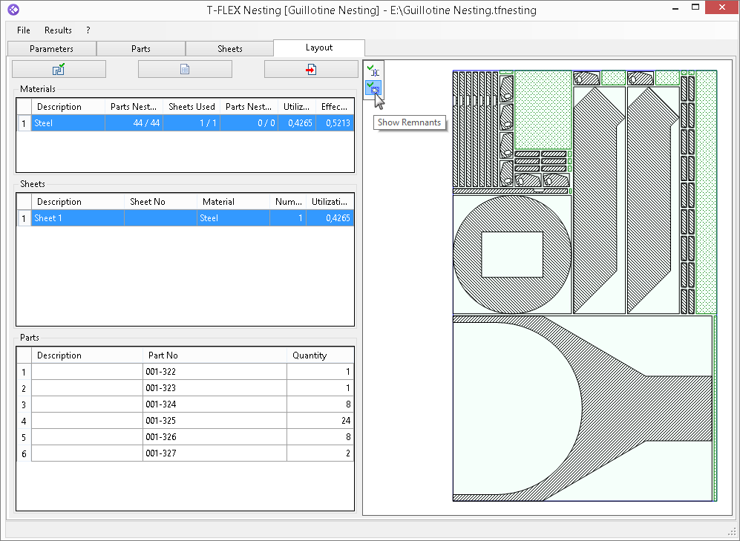Click row header 4 in Parts table
Viewport: 740px width, 541px height.
point(24,421)
